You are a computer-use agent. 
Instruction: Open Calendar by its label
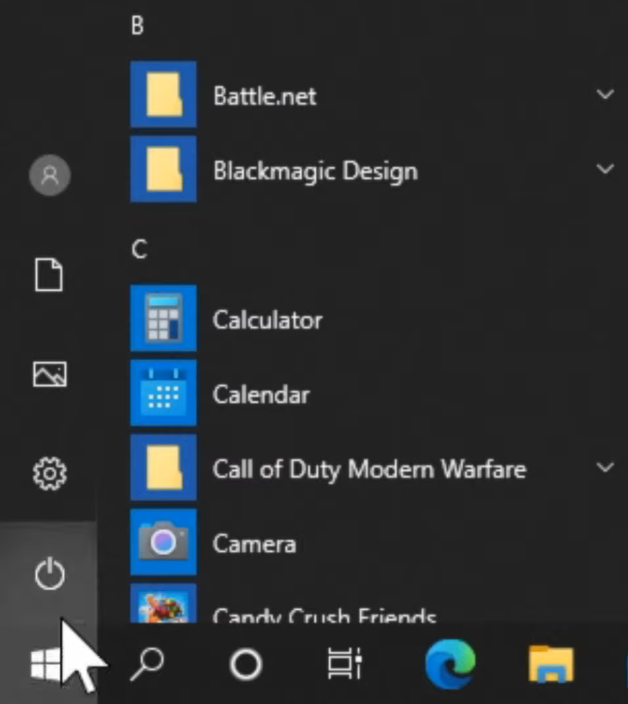click(261, 394)
